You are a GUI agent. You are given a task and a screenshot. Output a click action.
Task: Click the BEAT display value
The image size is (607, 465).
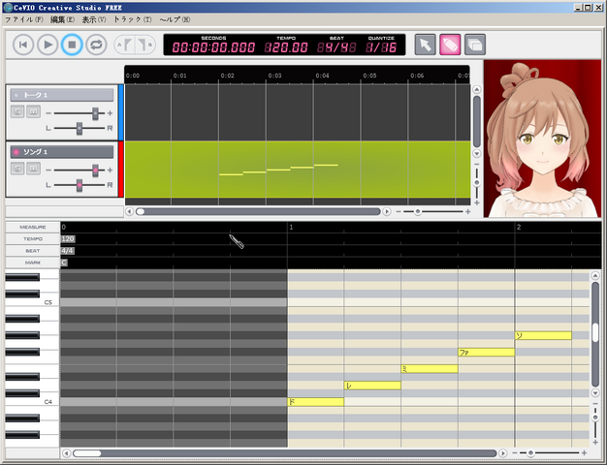pyautogui.click(x=336, y=47)
